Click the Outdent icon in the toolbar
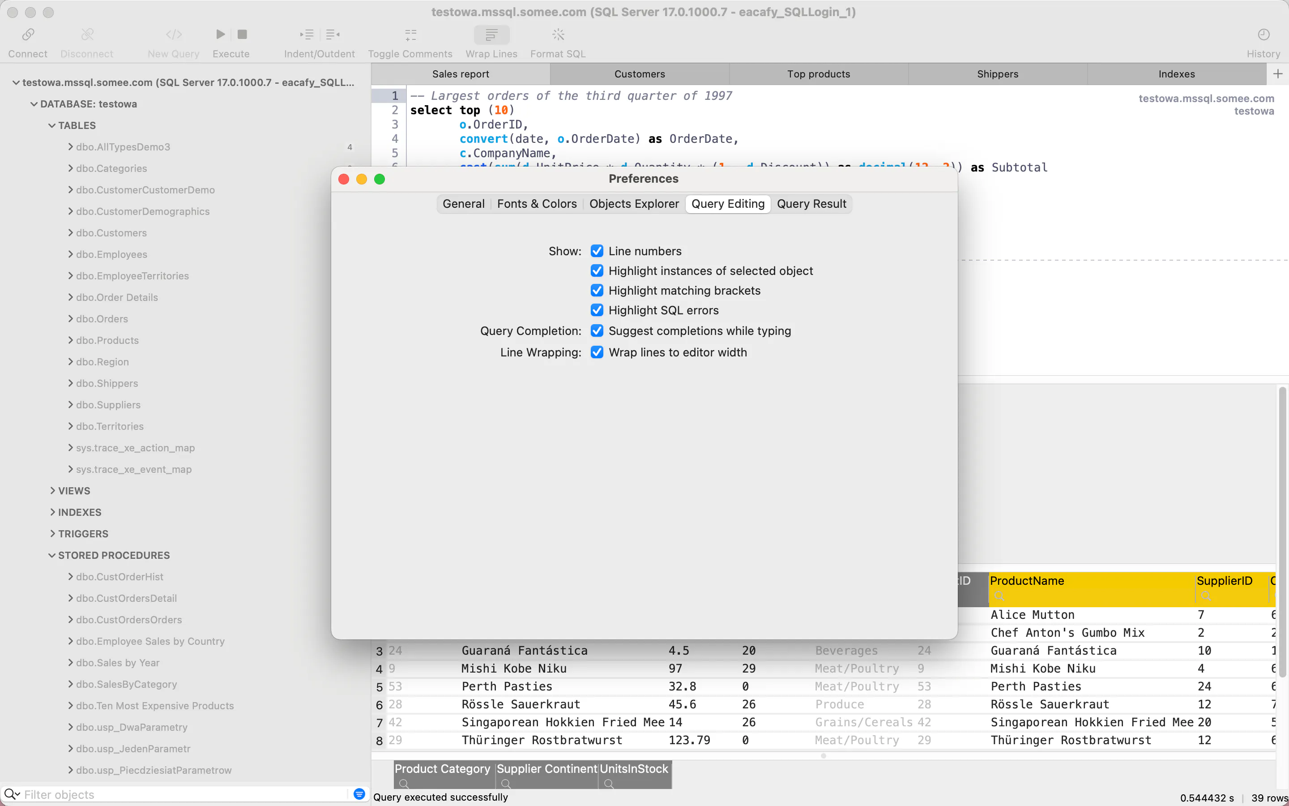The height and width of the screenshot is (806, 1289). coord(333,34)
